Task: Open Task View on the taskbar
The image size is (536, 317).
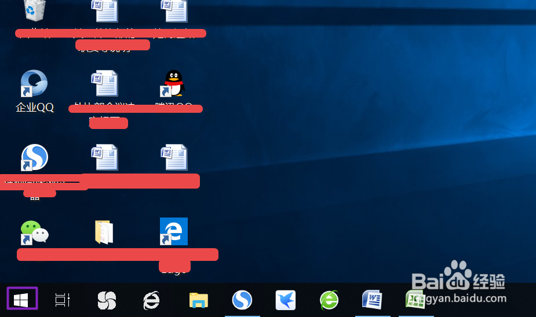Action: click(63, 300)
